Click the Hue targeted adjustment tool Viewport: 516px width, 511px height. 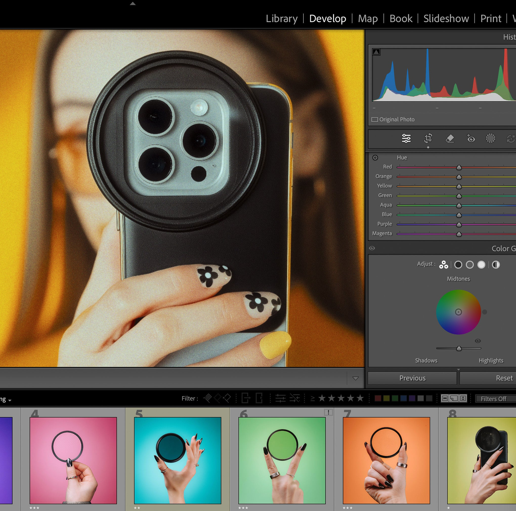(x=375, y=157)
